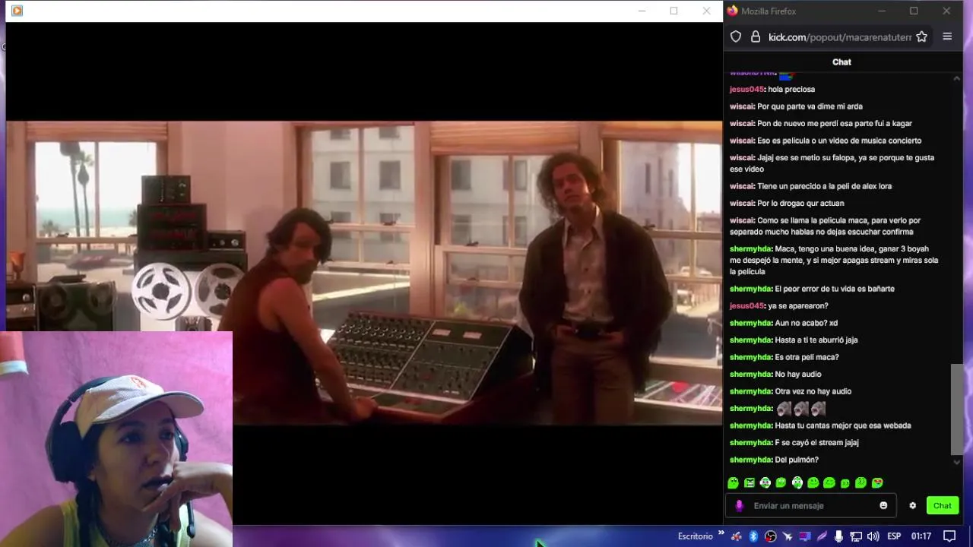This screenshot has height=547, width=973.
Task: Bookmark this page with the star icon
Action: [x=921, y=36]
